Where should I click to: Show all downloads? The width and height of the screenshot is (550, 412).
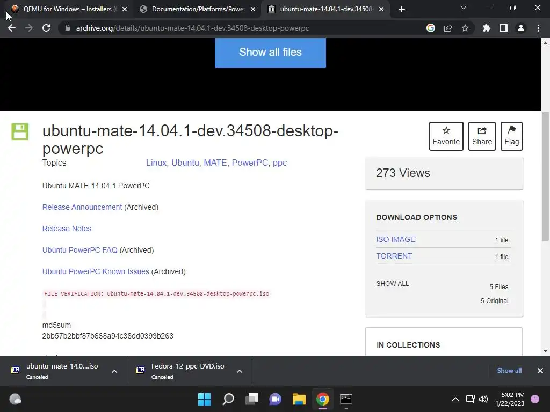509,371
